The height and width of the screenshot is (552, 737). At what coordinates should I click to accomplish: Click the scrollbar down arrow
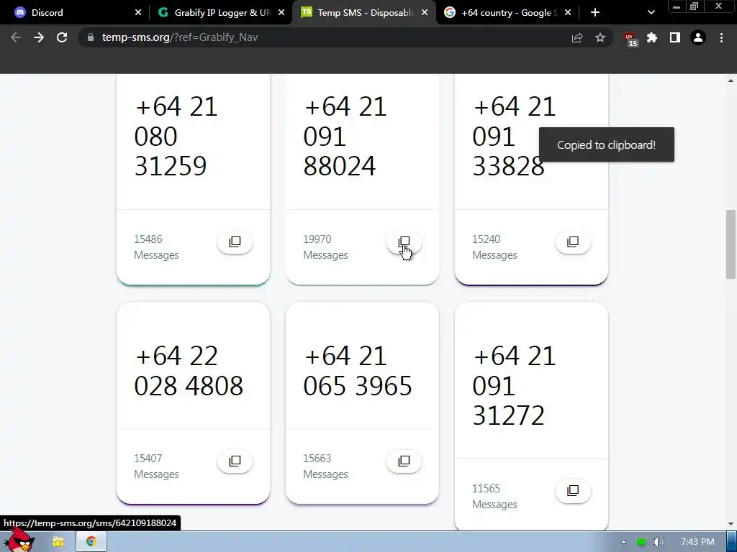(731, 524)
